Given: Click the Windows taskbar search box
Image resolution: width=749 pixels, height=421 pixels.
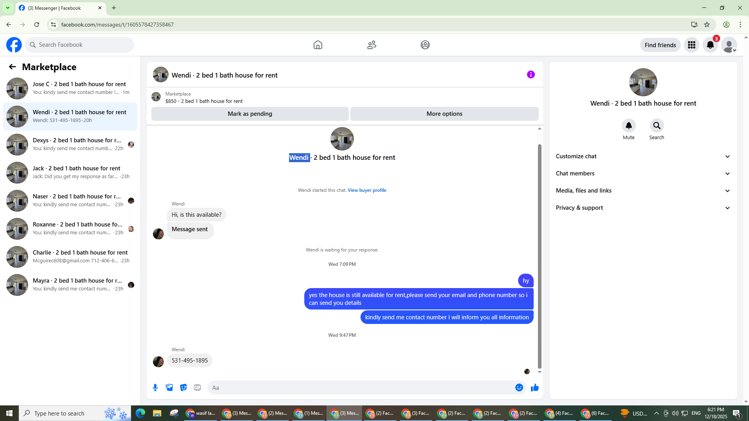Looking at the screenshot, I should tap(76, 413).
